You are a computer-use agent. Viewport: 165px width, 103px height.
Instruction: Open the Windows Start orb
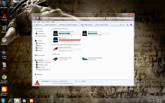click(x=3, y=101)
